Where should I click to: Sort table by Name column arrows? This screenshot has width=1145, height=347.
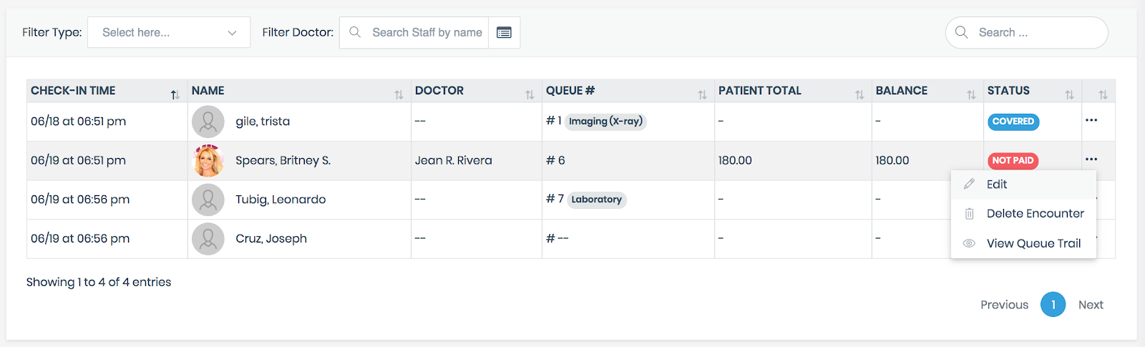[399, 94]
